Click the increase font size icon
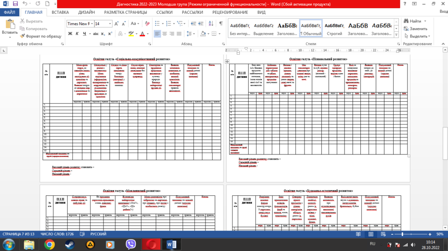Image resolution: width=448 pixels, height=251 pixels. click(x=116, y=24)
